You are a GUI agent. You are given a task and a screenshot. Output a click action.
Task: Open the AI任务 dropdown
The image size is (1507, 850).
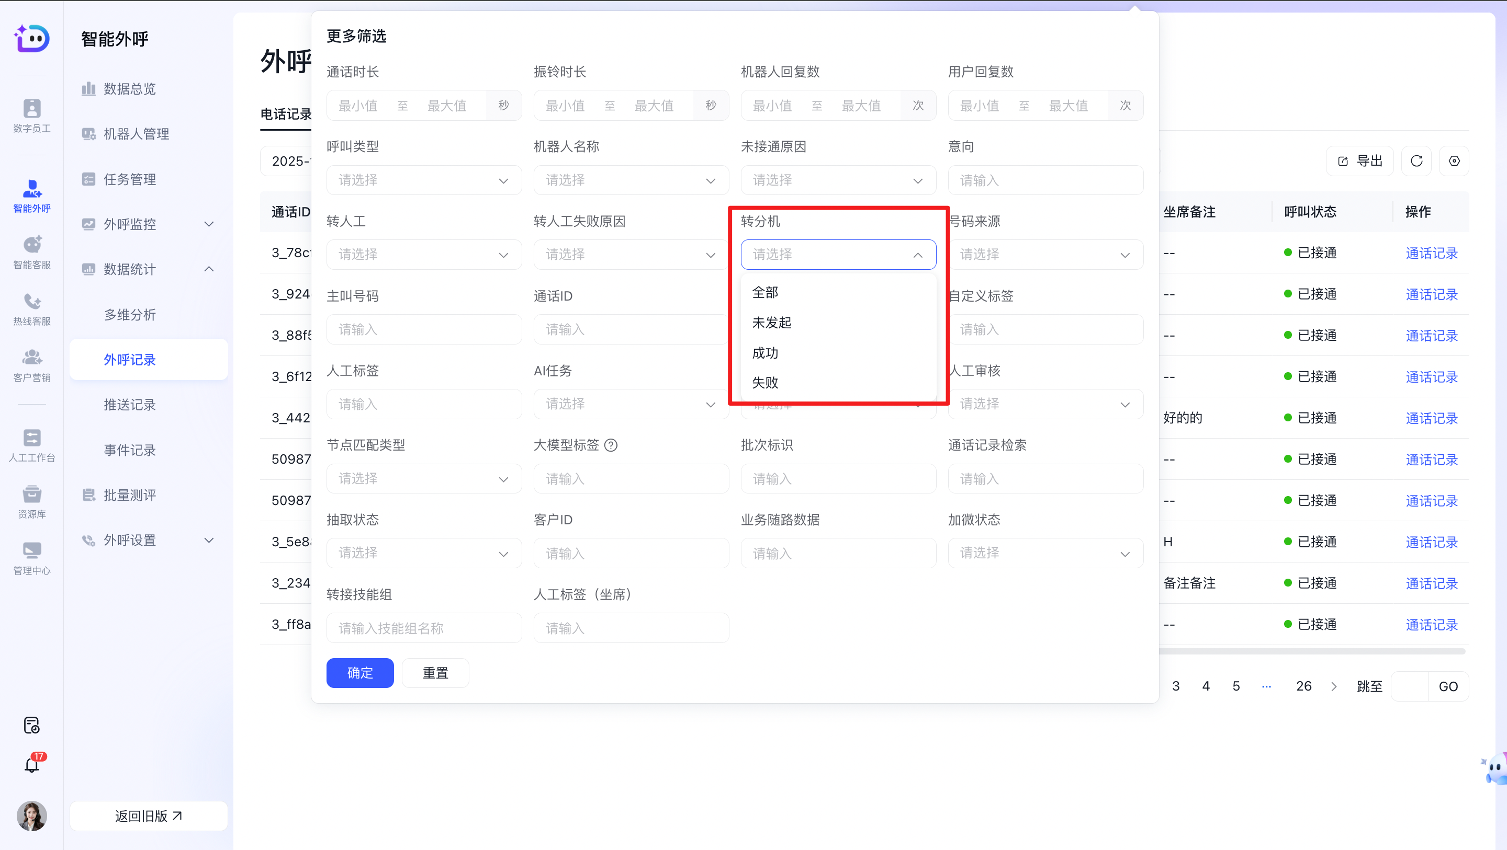coord(631,404)
